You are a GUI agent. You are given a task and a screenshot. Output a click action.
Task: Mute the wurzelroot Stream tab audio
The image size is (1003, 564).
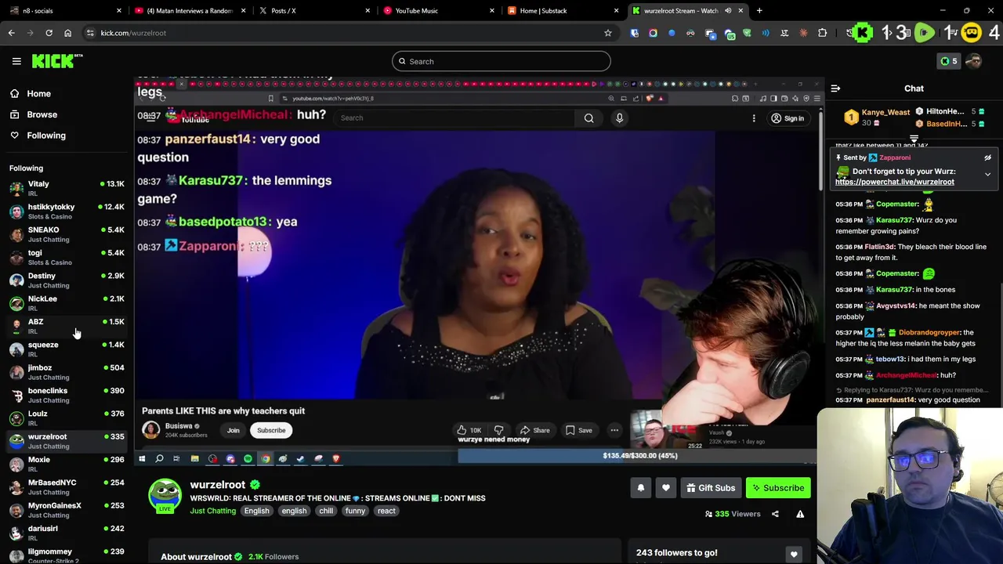(728, 10)
